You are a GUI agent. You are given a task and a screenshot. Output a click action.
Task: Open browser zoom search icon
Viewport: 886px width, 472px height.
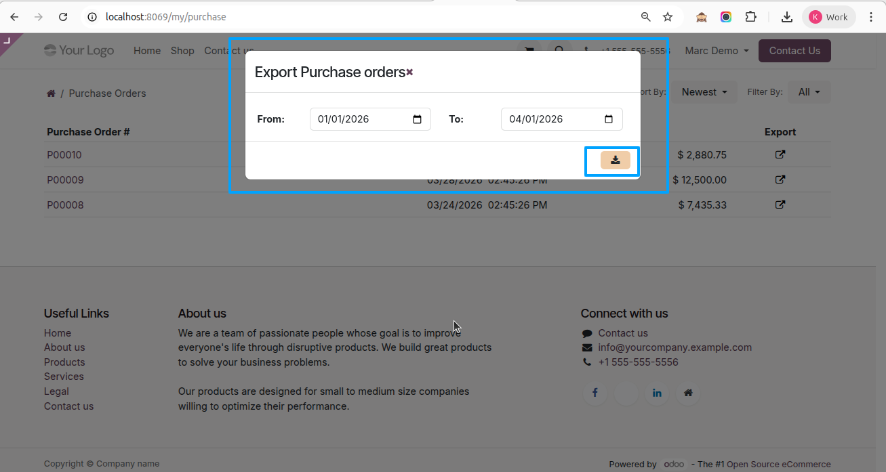click(646, 17)
